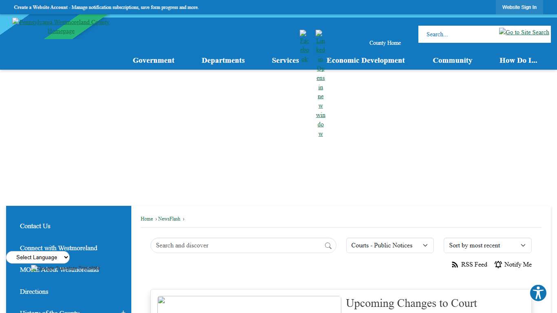Click the Notify Me bell icon

(x=498, y=265)
